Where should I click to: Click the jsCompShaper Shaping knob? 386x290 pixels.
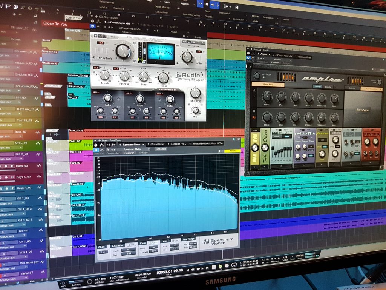(x=196, y=93)
